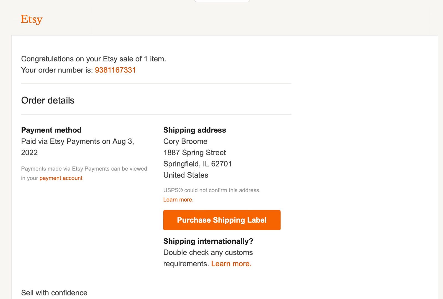Image resolution: width=443 pixels, height=299 pixels.
Task: Click Learn more about the unconfirmed address
Action: [178, 199]
